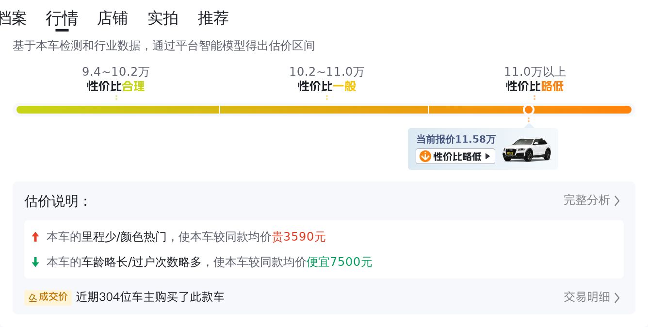Select the 9.4~10.2万 性价比合理 range label
The height and width of the screenshot is (327, 648).
[116, 79]
